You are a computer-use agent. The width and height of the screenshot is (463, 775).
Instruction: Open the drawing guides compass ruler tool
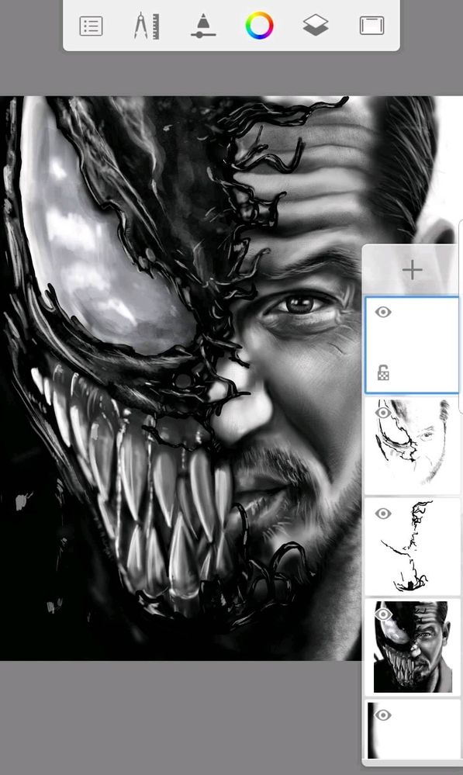click(147, 26)
